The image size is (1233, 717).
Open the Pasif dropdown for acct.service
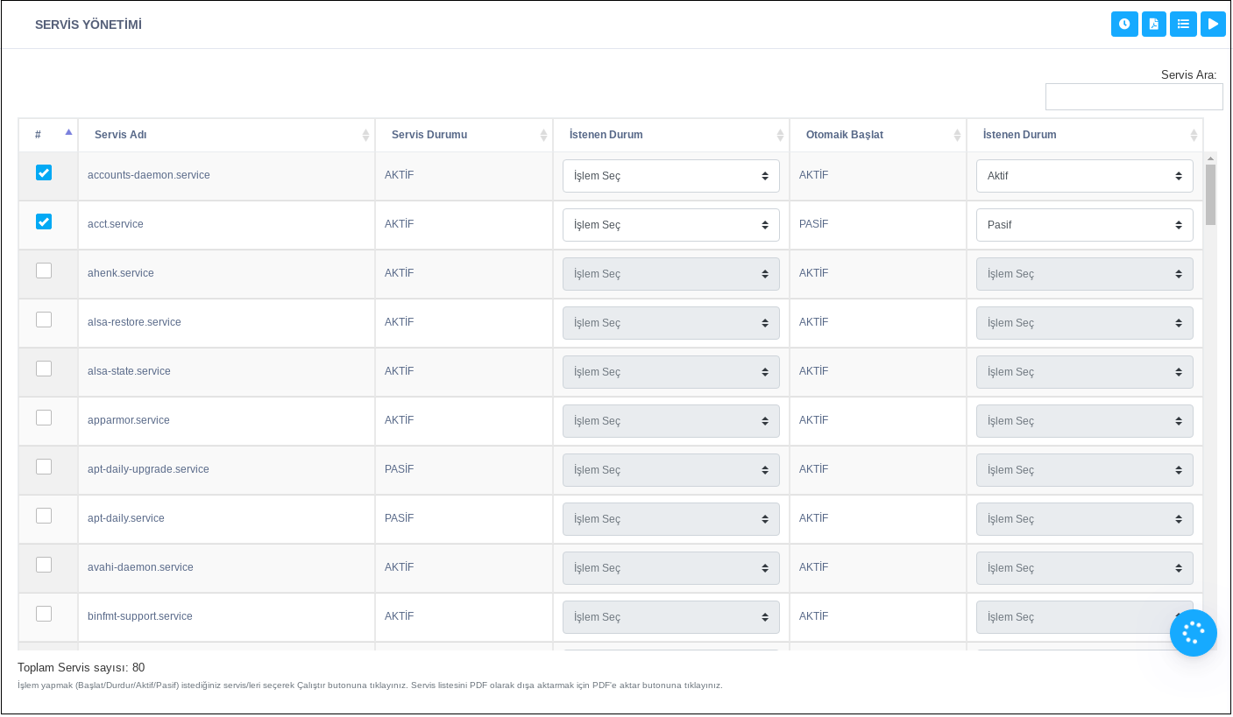tap(1084, 225)
